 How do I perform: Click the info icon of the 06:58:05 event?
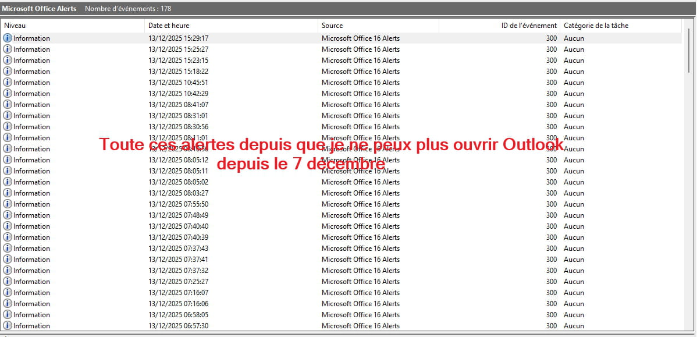coord(8,315)
